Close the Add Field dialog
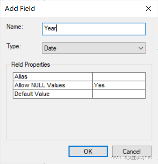 tap(149, 9)
